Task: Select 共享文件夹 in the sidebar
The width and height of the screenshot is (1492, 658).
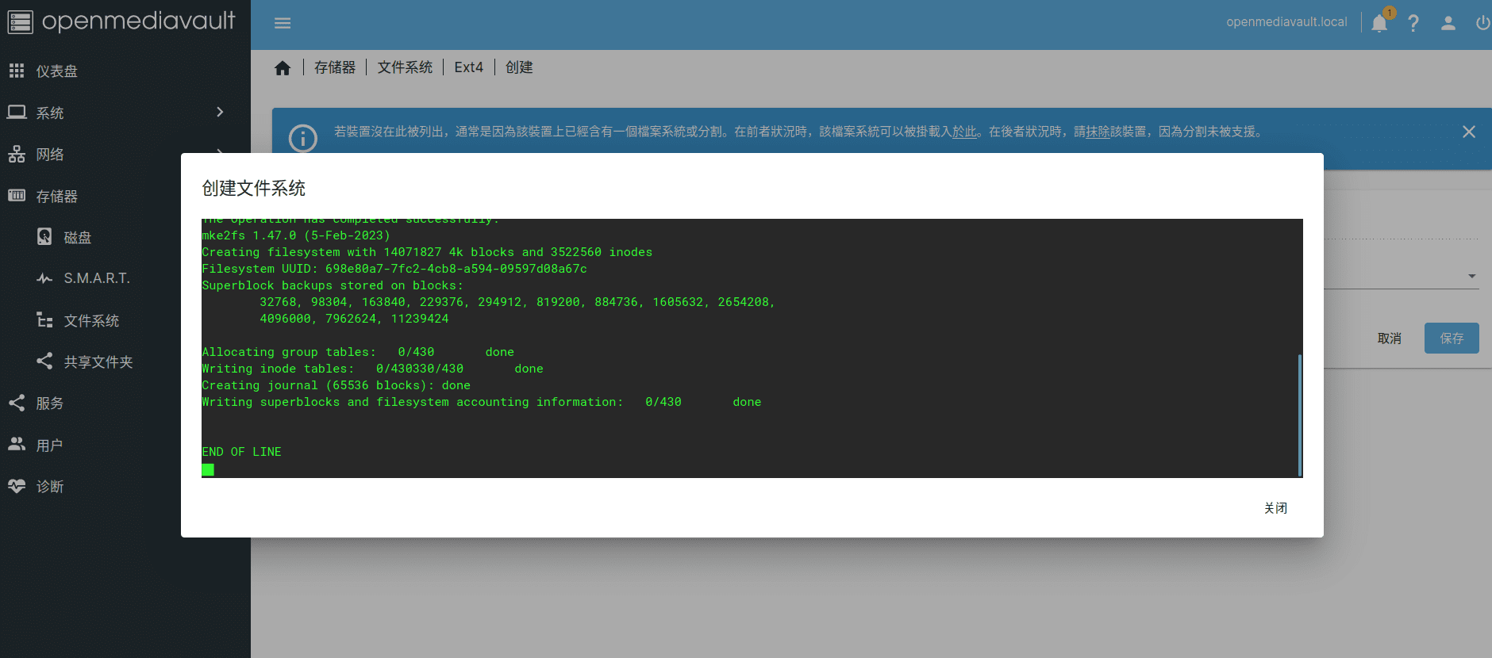Action: [98, 362]
